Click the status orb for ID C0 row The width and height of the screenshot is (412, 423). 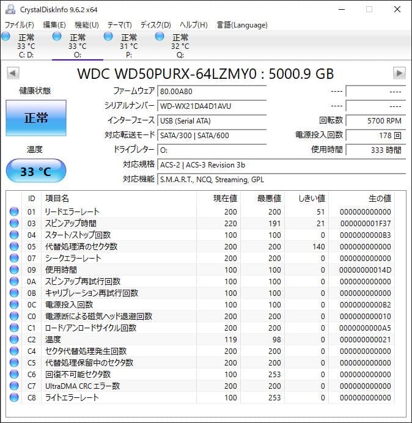[14, 316]
